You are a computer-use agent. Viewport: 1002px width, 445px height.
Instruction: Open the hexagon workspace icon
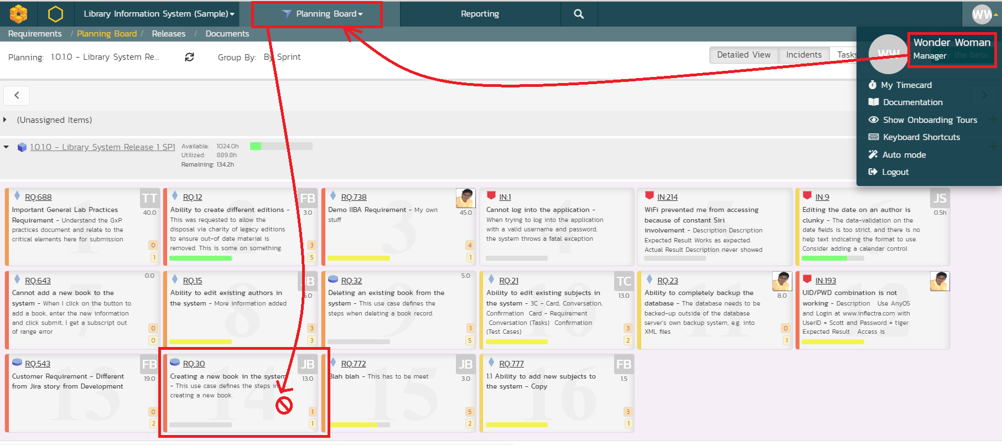tap(55, 14)
